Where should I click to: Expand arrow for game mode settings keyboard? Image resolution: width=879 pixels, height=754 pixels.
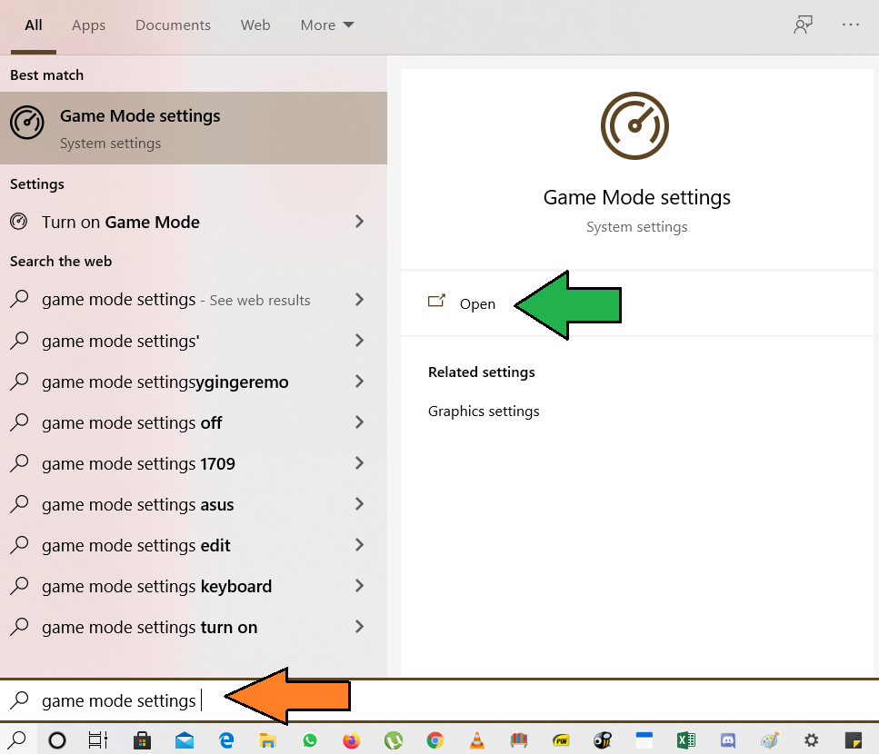click(359, 586)
